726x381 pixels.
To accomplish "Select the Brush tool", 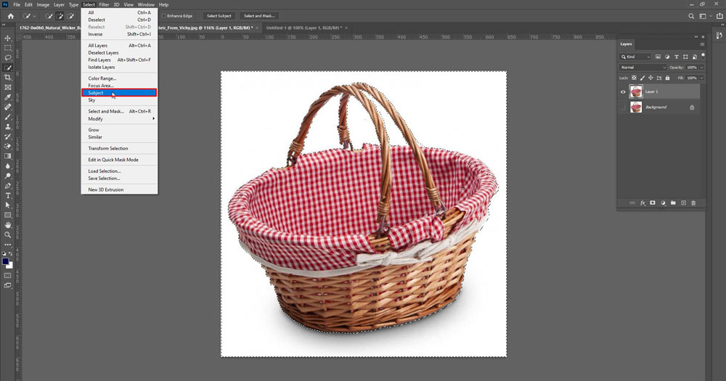I will 8,117.
